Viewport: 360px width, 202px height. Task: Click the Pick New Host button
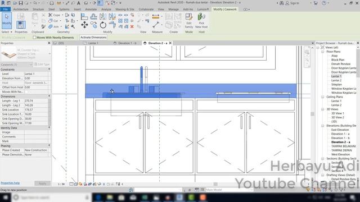click(201, 21)
